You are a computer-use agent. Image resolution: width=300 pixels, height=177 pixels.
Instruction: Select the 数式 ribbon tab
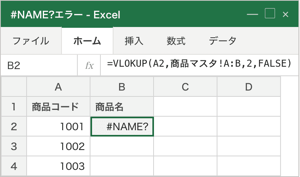coord(176,41)
